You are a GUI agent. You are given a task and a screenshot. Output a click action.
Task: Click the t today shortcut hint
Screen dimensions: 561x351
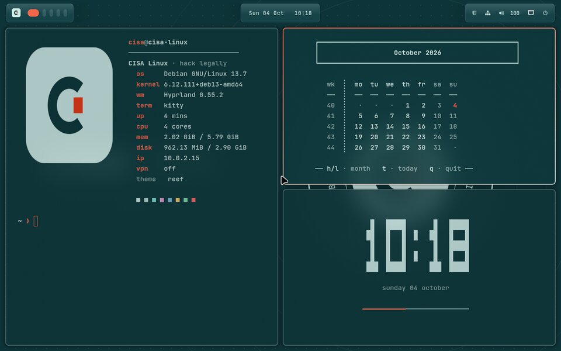click(x=400, y=168)
